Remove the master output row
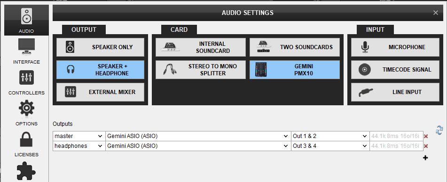The image size is (447, 182). pyautogui.click(x=426, y=136)
